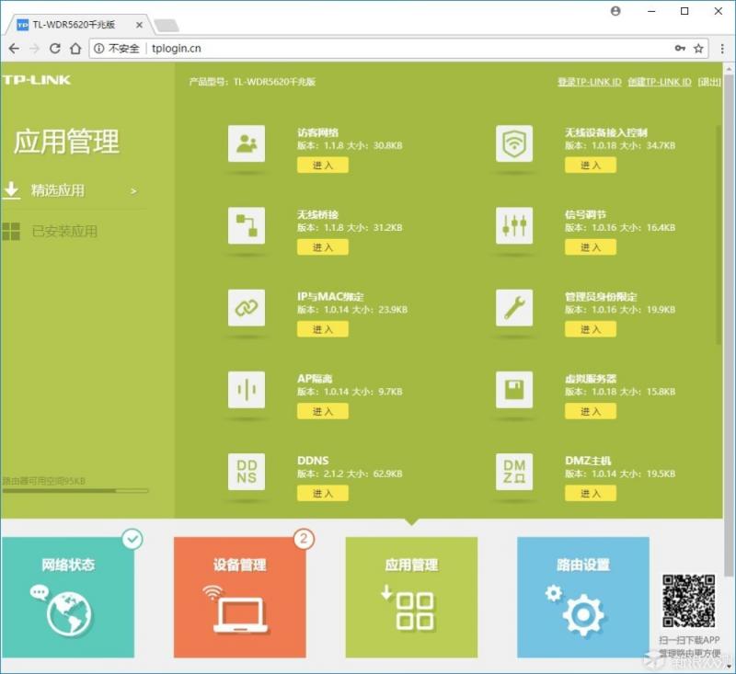Image resolution: width=736 pixels, height=674 pixels.
Task: Click 进入 button for DDNS
Action: tap(323, 494)
